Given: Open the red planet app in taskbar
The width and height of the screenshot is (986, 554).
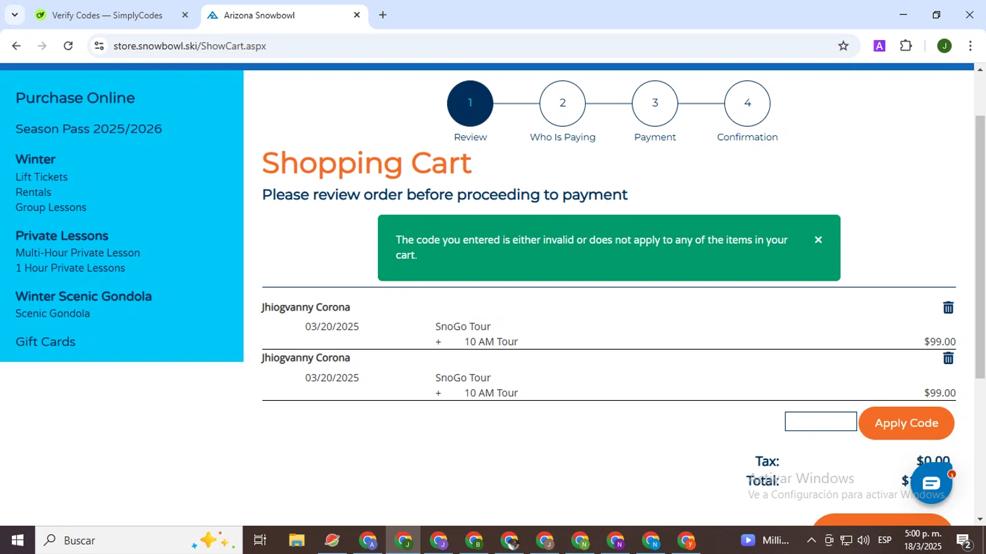Looking at the screenshot, I should pyautogui.click(x=332, y=540).
